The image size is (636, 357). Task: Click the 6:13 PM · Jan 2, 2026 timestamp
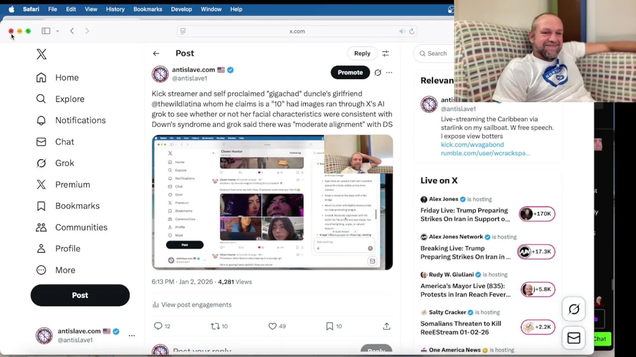pos(182,282)
